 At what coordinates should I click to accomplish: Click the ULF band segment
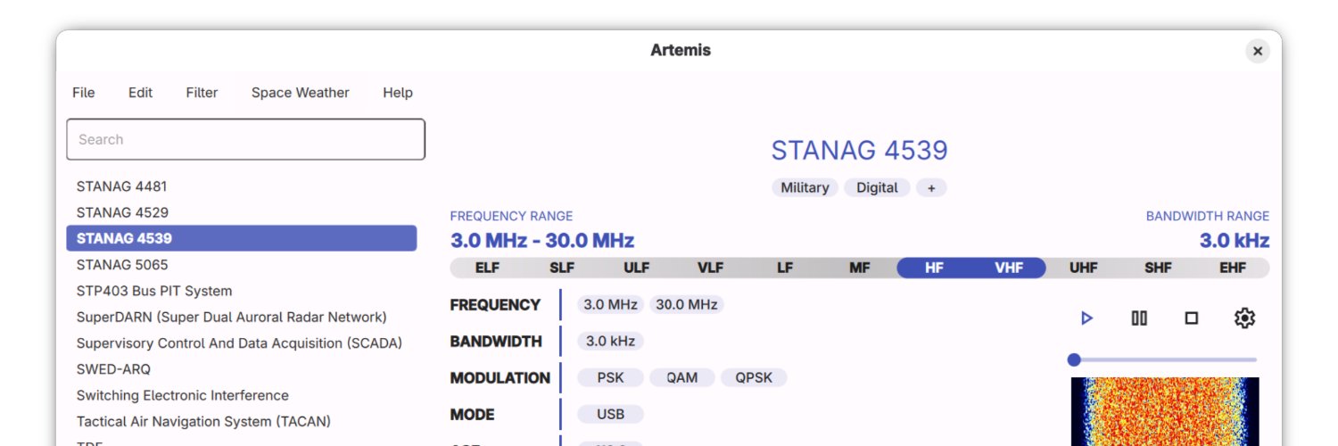[x=636, y=268]
